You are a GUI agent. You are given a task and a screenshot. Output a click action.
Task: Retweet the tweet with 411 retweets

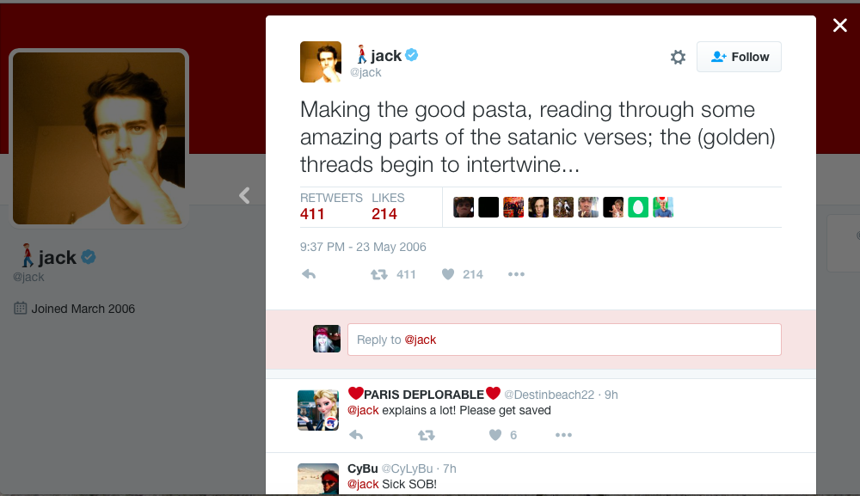[379, 274]
